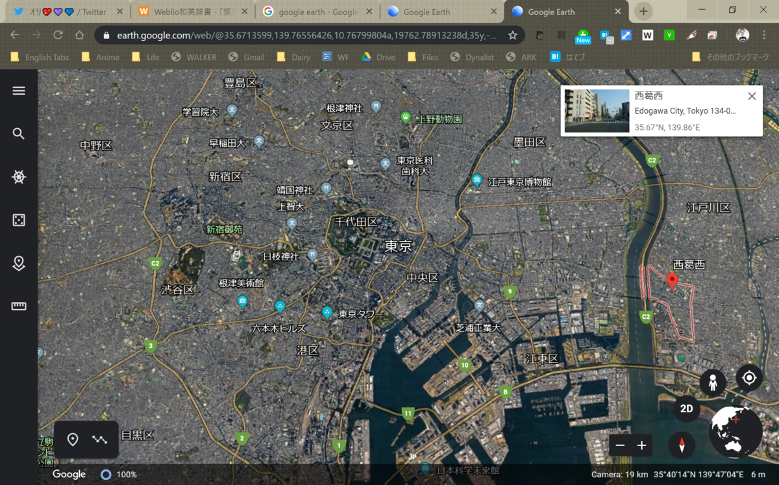Click the 芝浦工業大 university marker

click(480, 305)
